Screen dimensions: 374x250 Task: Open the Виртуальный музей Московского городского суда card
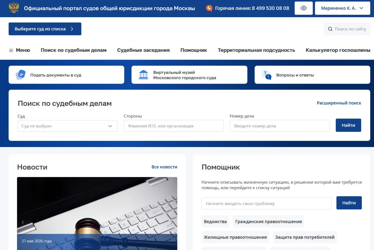[x=189, y=75]
